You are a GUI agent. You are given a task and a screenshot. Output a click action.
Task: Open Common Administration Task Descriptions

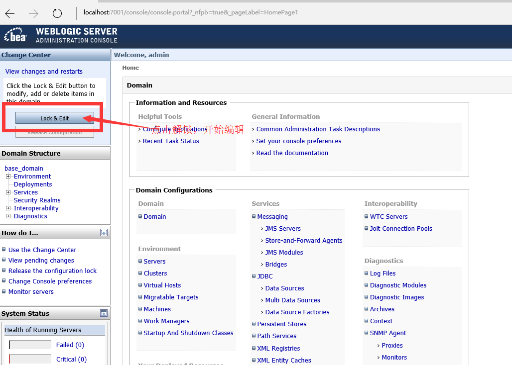tap(318, 129)
